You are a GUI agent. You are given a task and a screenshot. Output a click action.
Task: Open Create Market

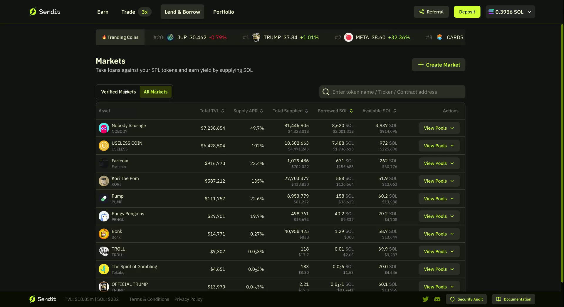438,65
